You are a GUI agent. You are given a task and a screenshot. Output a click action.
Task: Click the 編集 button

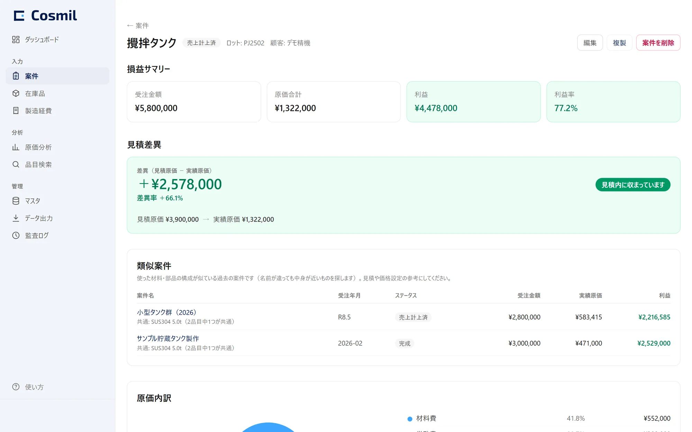[590, 43]
